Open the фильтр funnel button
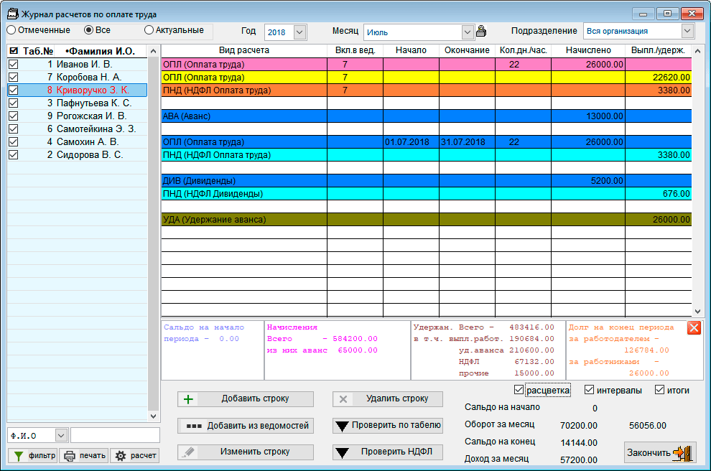 click(32, 456)
